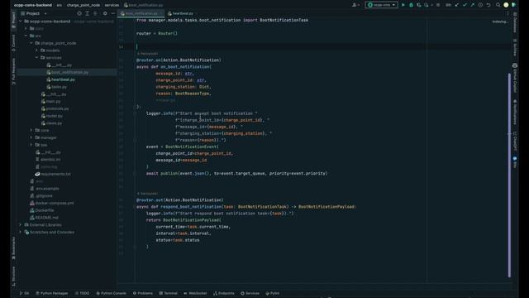Open Bookmarks tool window on left sidebar
The image size is (529, 298).
13,248
